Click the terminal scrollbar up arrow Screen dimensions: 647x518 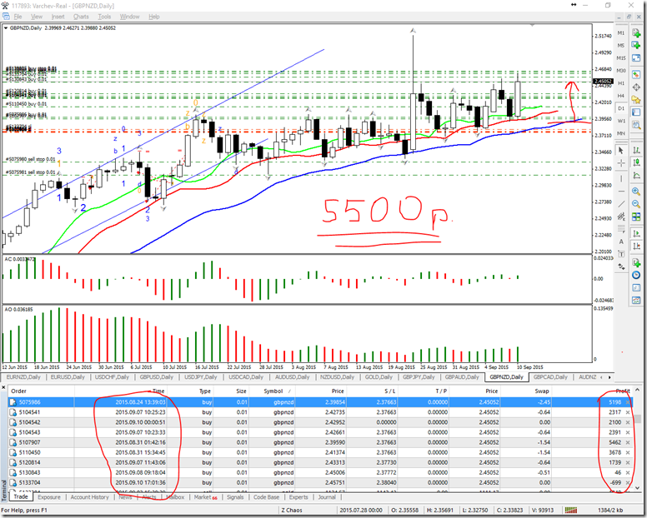(637, 390)
